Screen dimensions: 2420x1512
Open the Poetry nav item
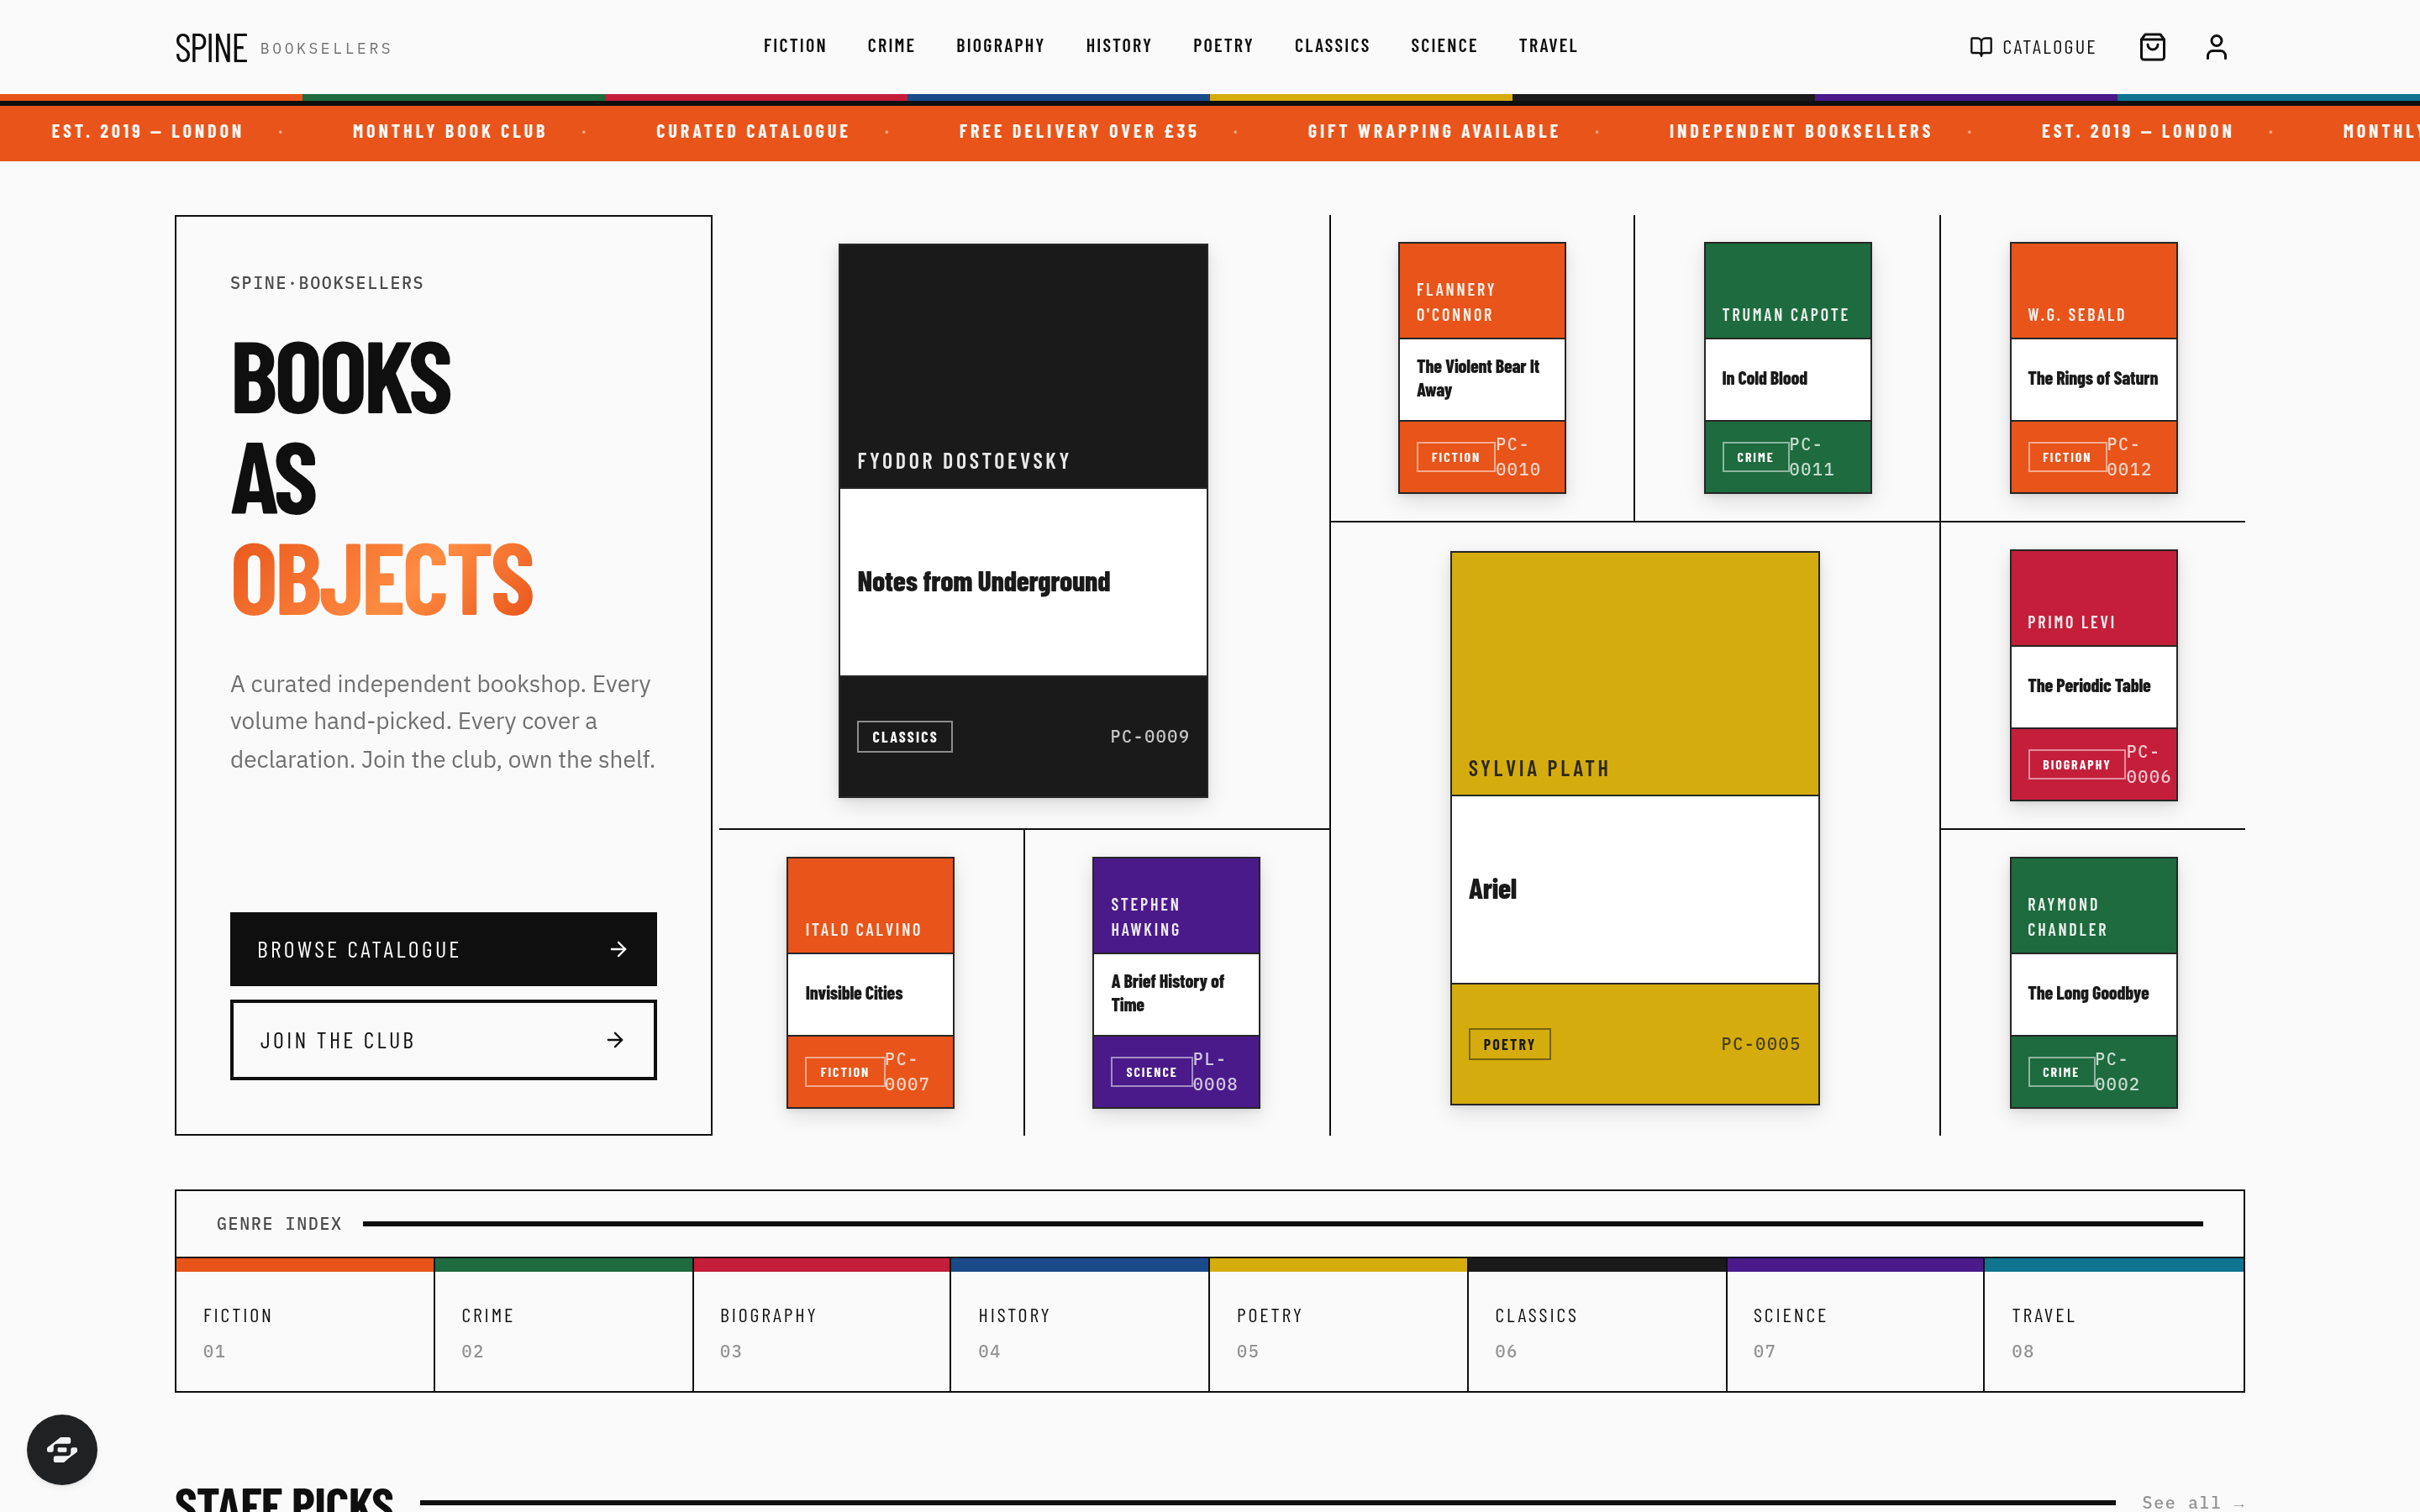1223,46
